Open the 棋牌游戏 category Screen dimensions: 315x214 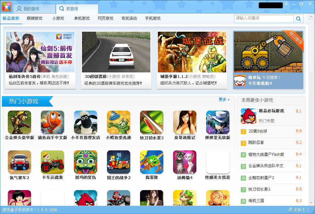[x=35, y=18]
